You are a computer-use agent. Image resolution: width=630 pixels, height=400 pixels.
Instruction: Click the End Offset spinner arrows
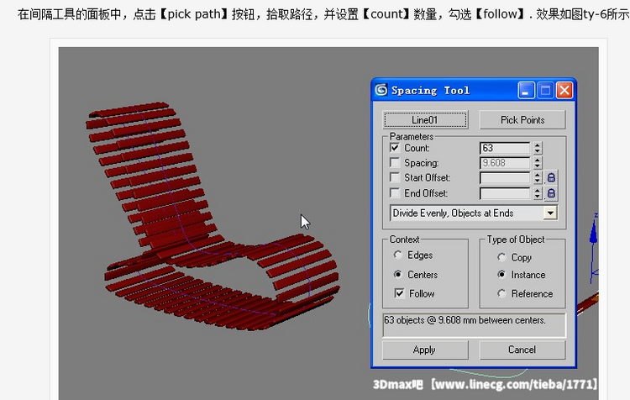[538, 193]
